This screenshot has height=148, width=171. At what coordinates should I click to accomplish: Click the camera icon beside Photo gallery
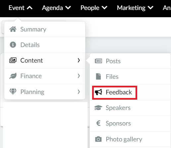pyautogui.click(x=98, y=139)
